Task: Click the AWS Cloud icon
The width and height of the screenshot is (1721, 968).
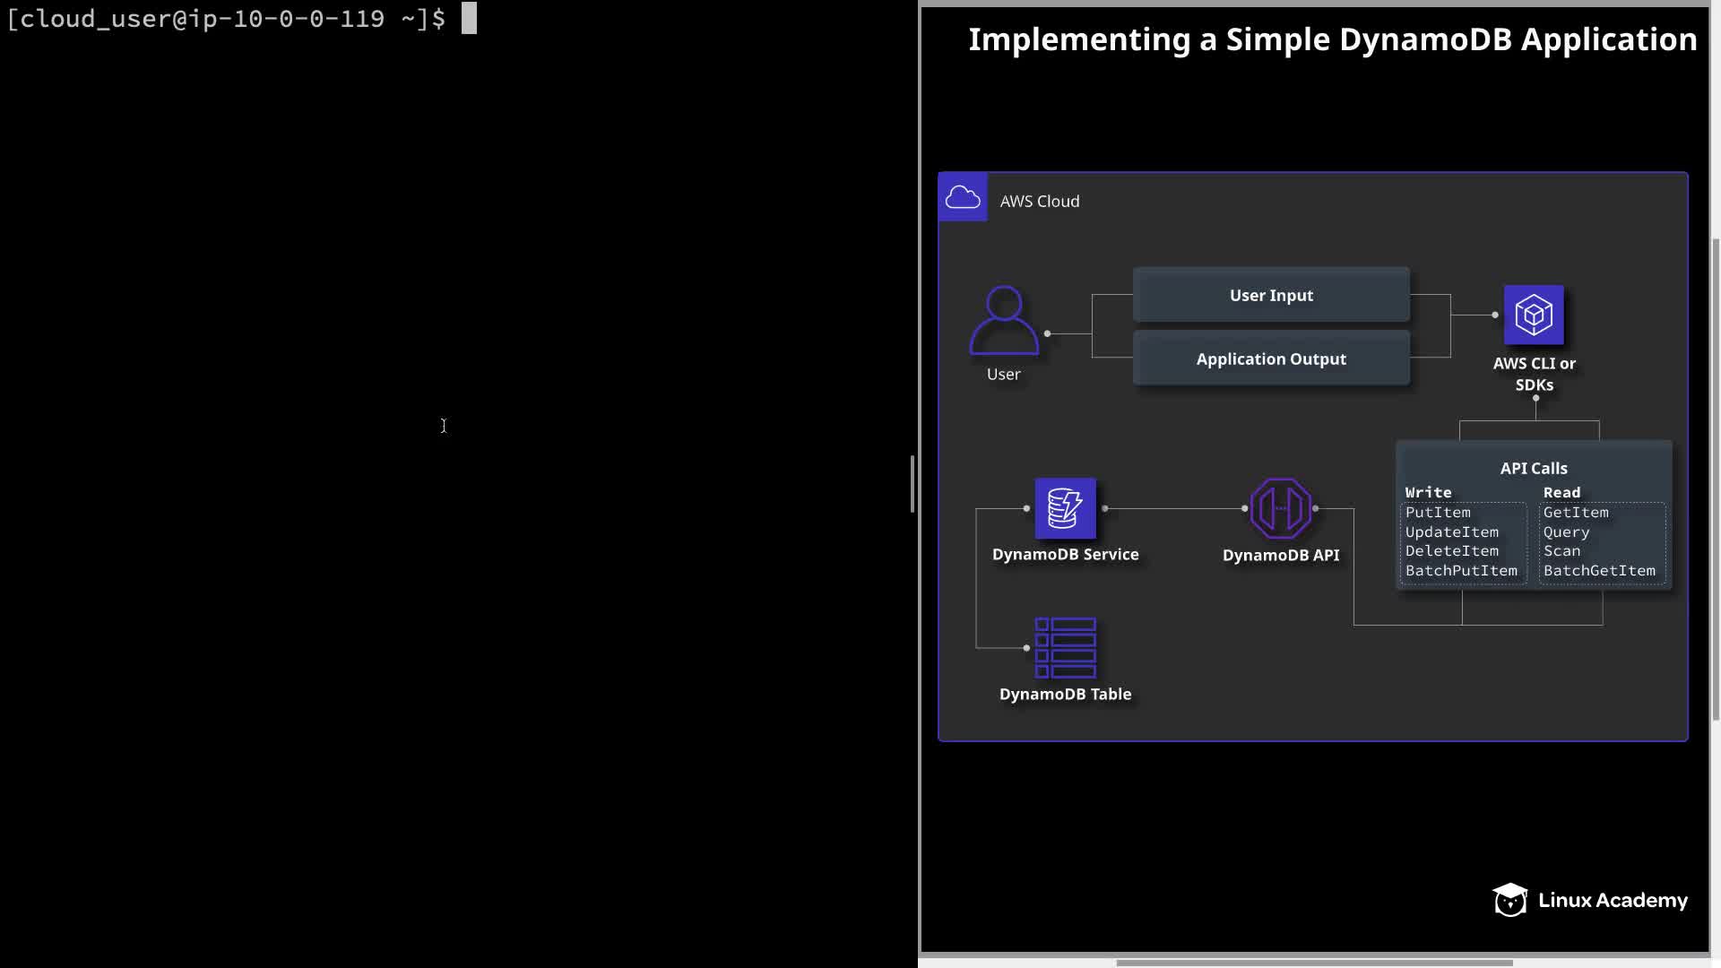Action: [963, 197]
